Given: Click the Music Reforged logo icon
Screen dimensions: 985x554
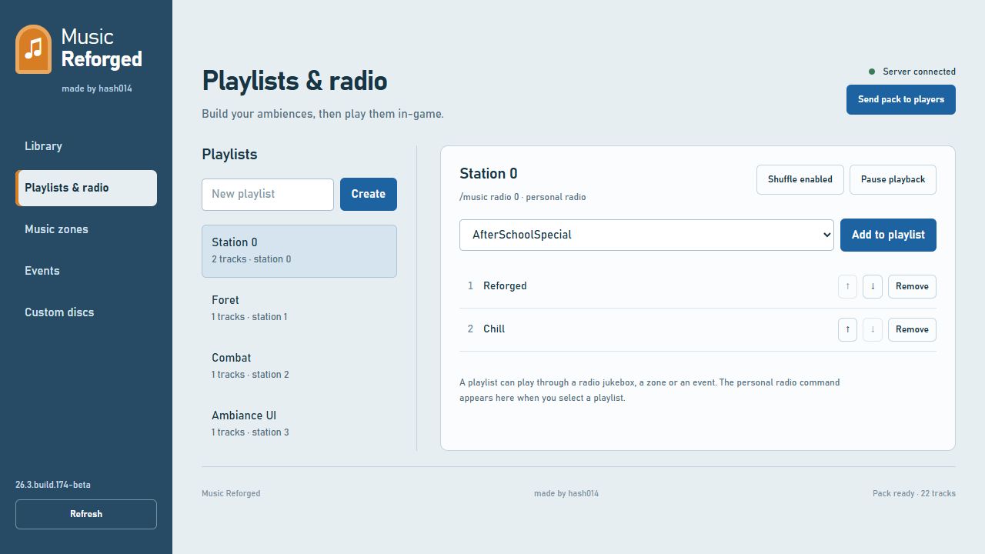Looking at the screenshot, I should [33, 49].
